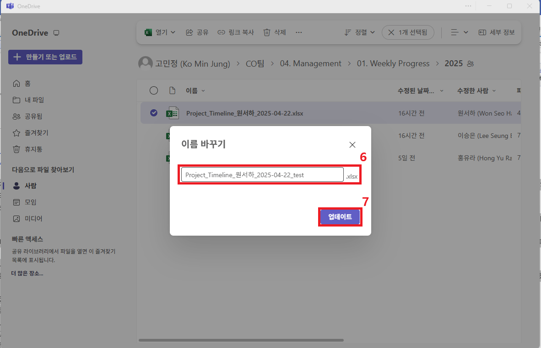Toggle the select-all circle in header
Image resolution: width=541 pixels, height=348 pixels.
pos(154,90)
